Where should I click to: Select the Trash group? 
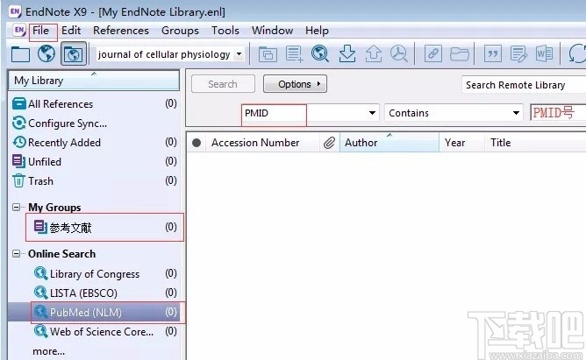[x=94, y=181]
